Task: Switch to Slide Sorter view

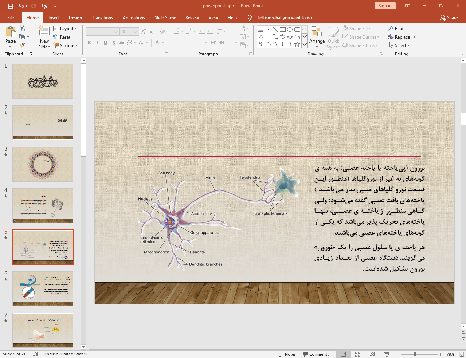Action: (x=358, y=354)
